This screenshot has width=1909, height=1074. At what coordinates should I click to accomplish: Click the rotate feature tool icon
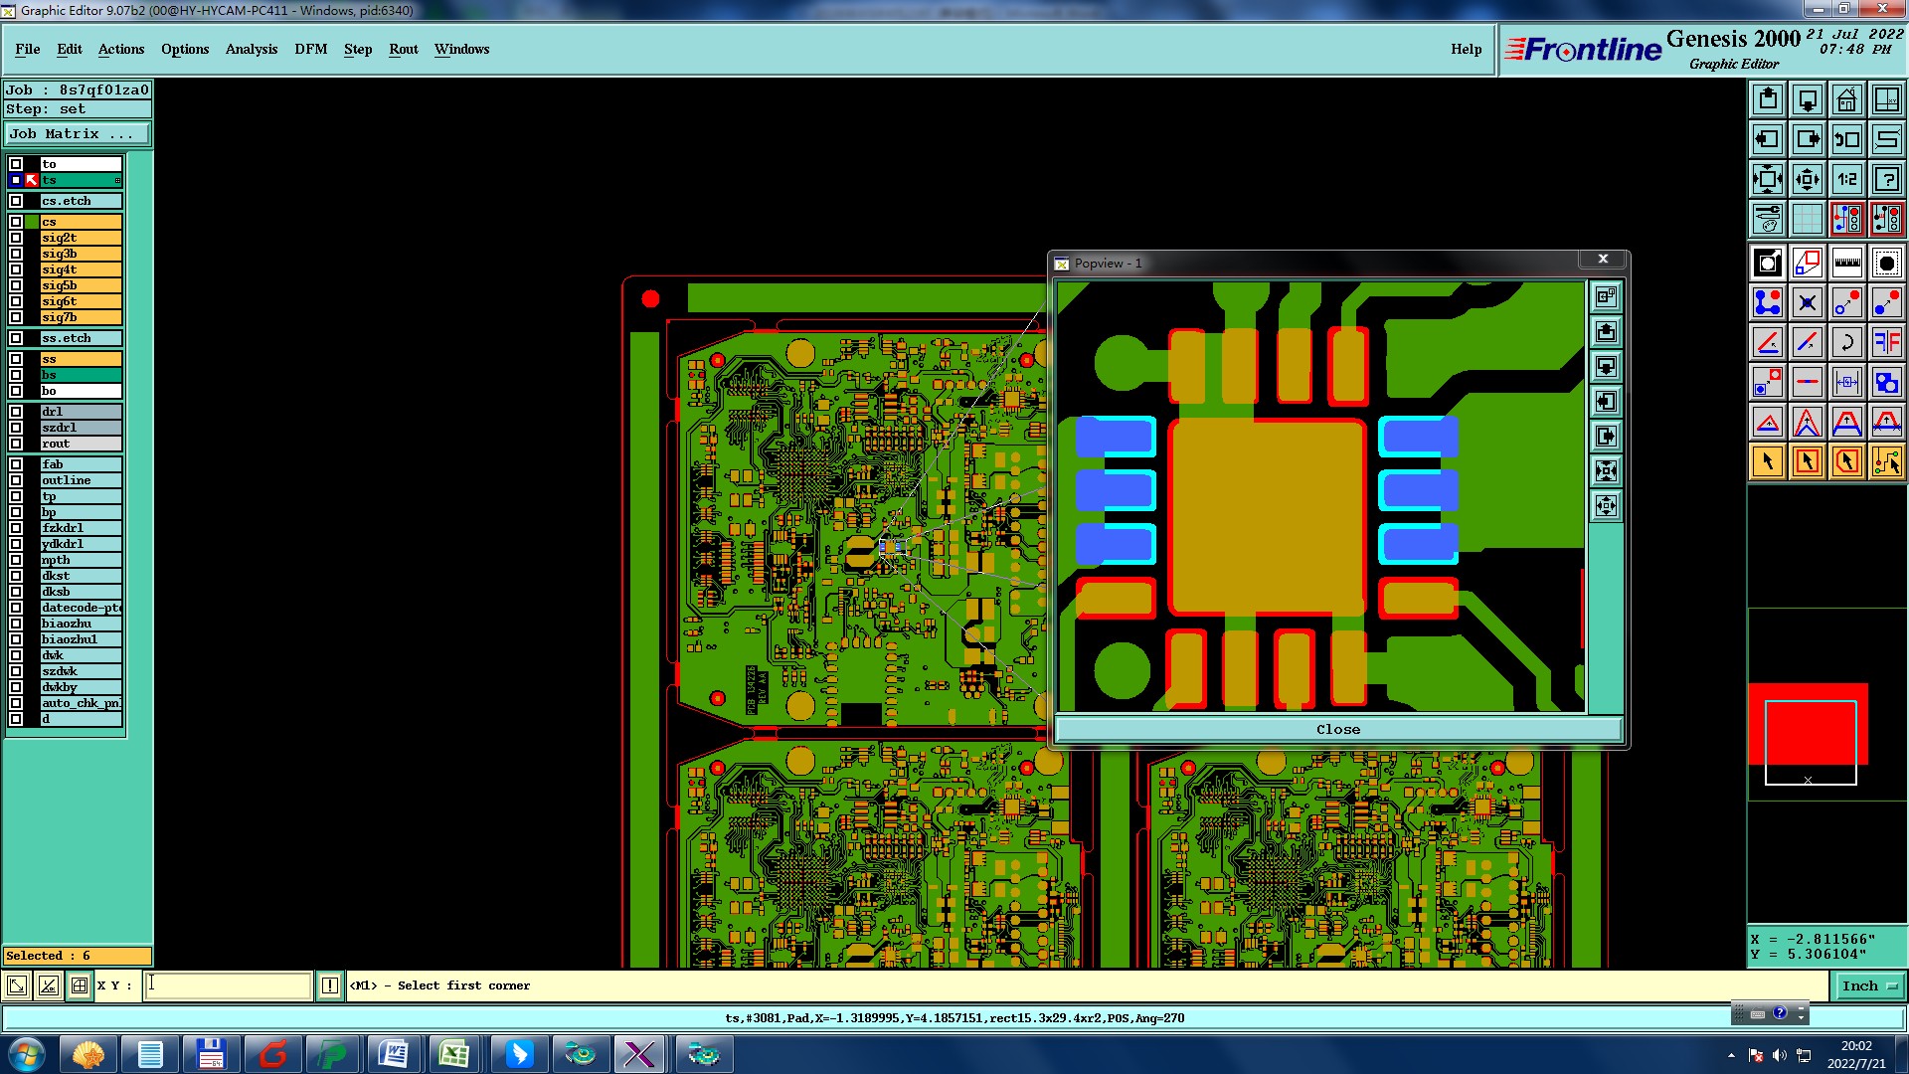point(1846,342)
